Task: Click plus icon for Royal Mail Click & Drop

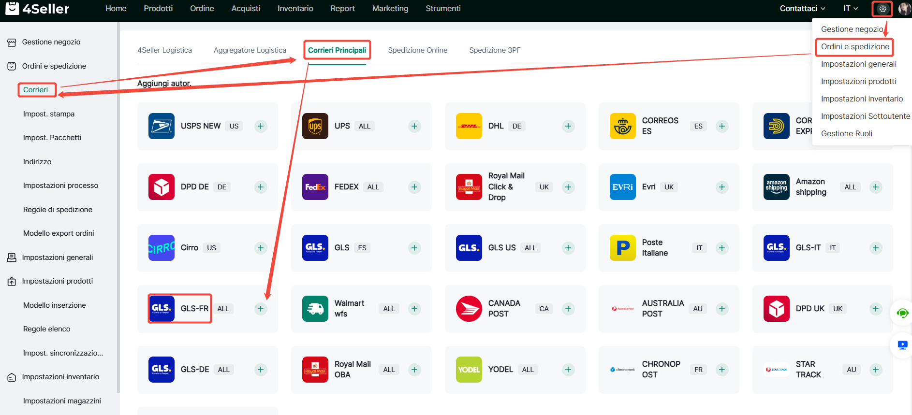Action: [x=568, y=187]
